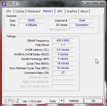107x106 pixels.
Task: Click the FSB:DRAM value 1:1
Action: point(63,45)
